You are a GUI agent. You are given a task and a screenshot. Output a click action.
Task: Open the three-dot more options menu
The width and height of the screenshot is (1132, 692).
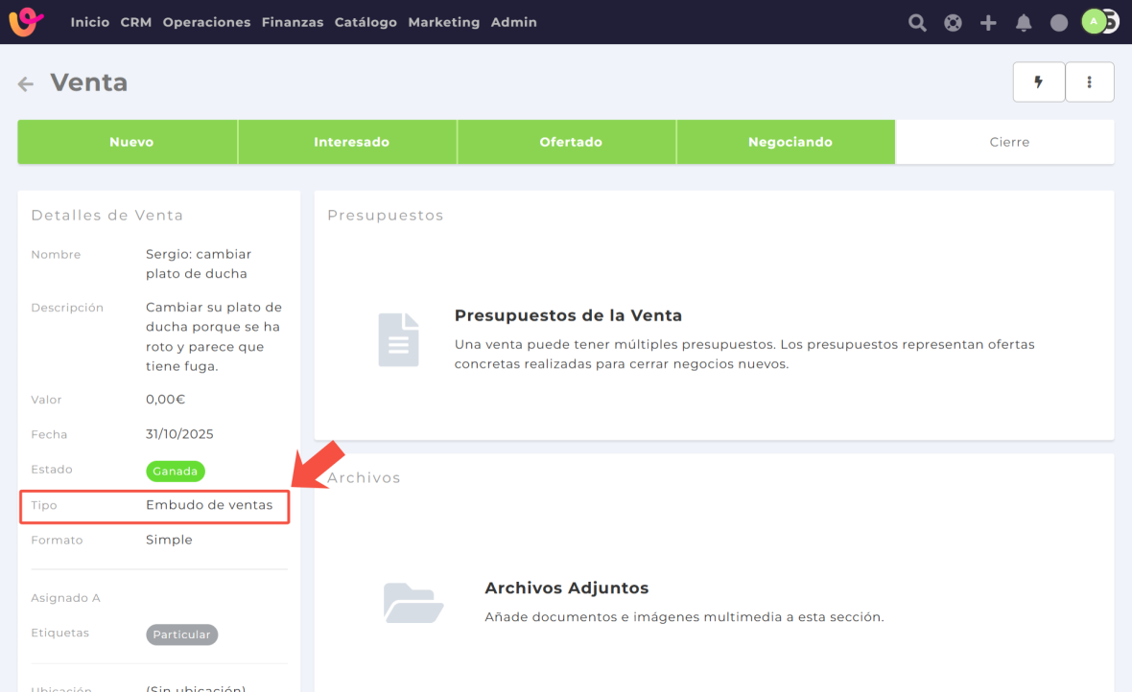tap(1090, 82)
